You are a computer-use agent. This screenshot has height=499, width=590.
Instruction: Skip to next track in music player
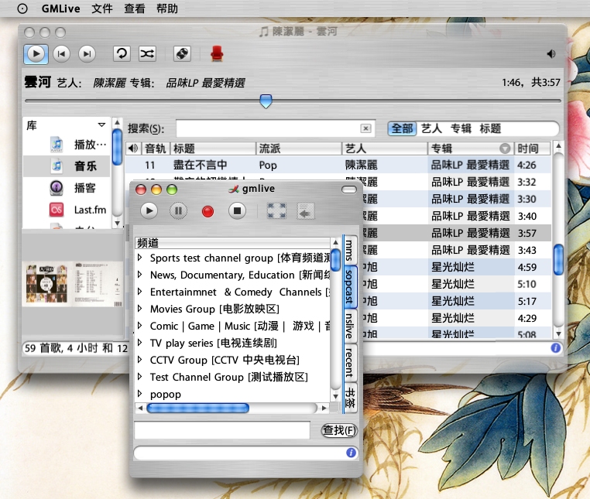[x=87, y=54]
